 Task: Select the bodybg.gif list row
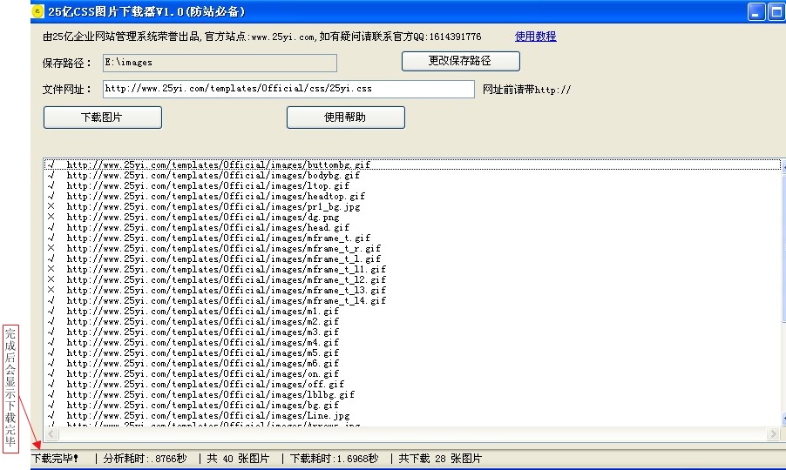tap(412, 175)
